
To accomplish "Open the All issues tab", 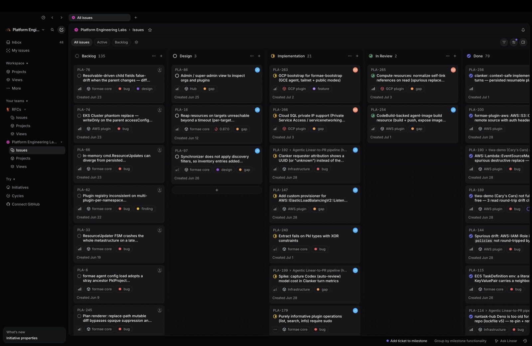I will [99, 18].
